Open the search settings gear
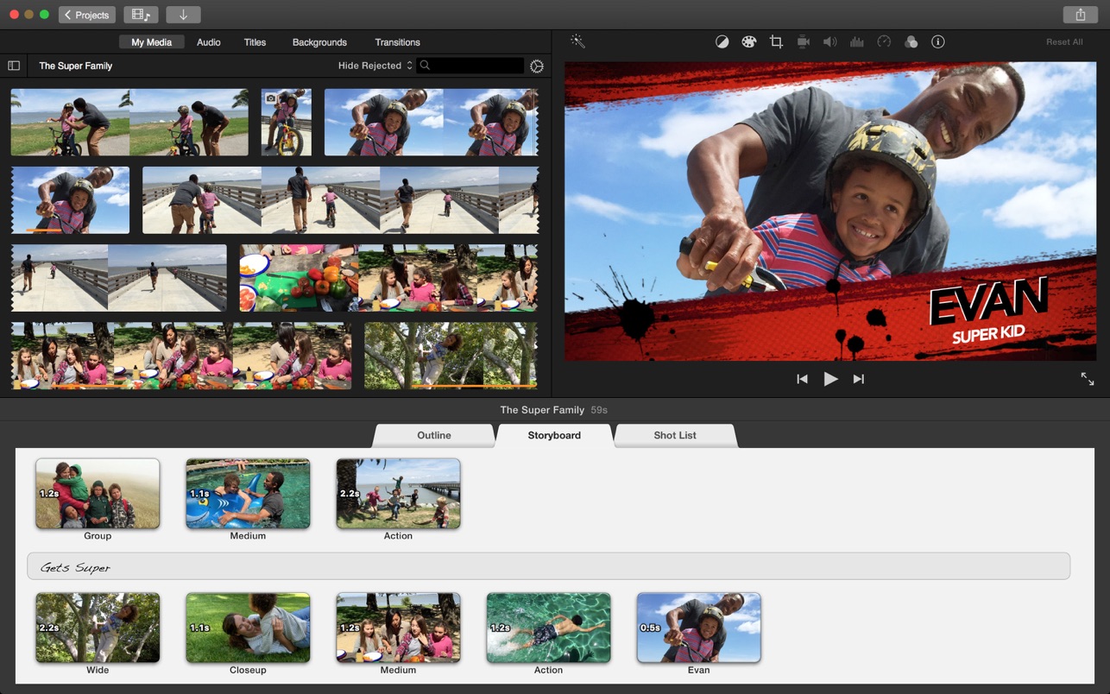This screenshot has height=694, width=1110. (536, 66)
